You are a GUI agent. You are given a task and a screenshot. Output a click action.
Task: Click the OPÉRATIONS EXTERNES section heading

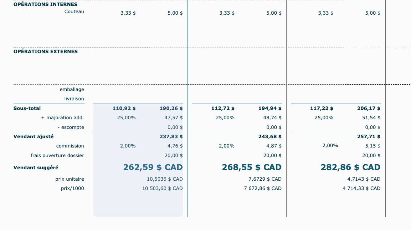(45, 51)
